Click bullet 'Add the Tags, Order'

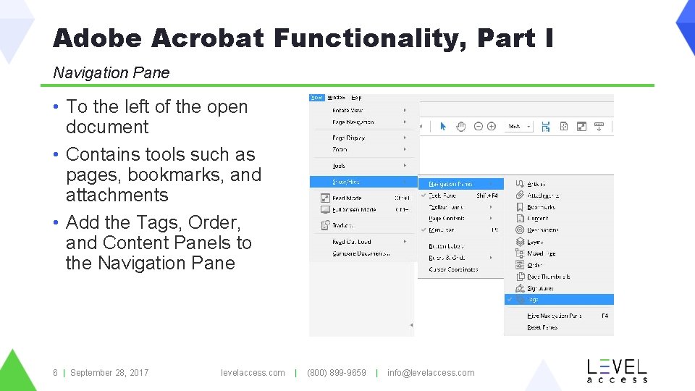point(159,243)
